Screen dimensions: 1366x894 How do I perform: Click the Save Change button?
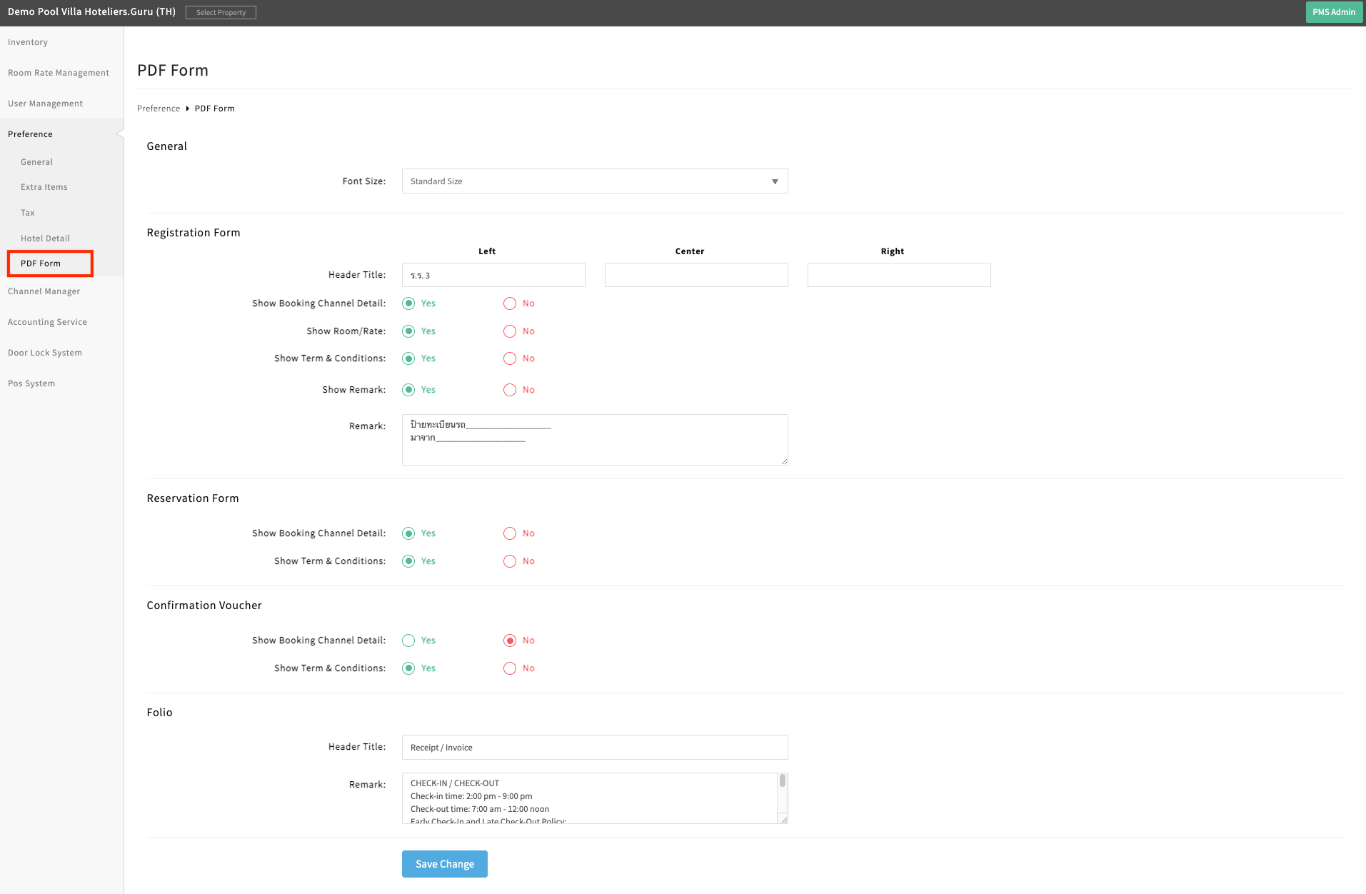pyautogui.click(x=444, y=864)
